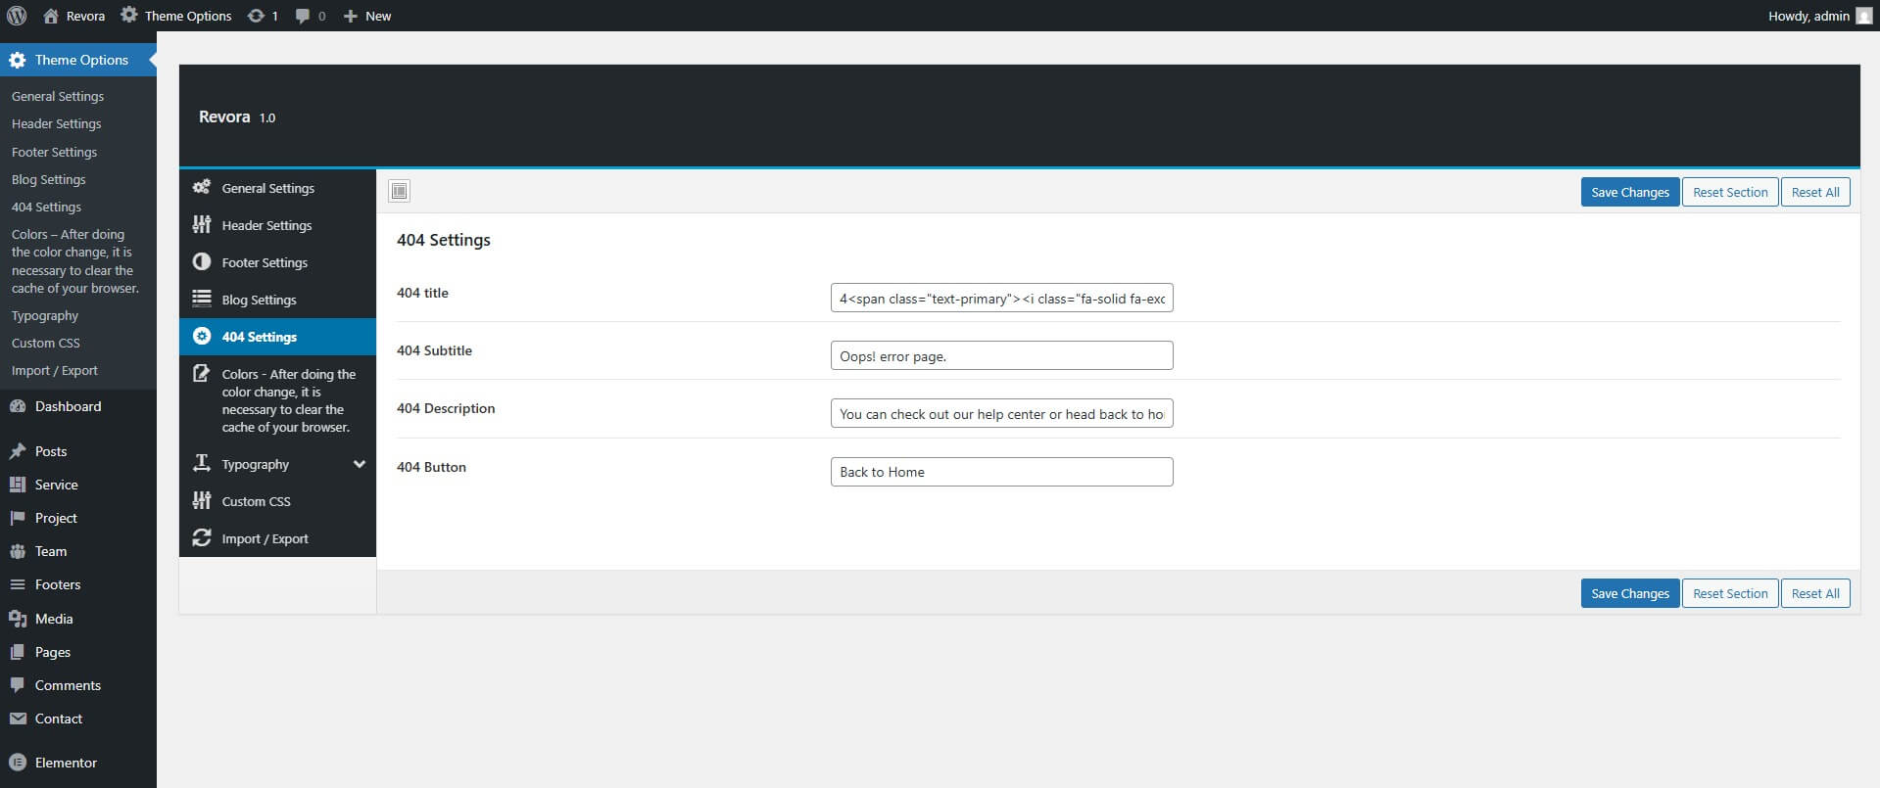Click the Contact envelope icon

point(18,718)
